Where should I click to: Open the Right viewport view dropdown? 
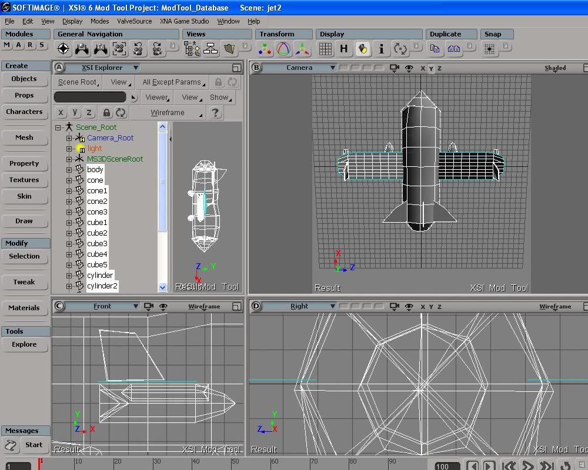point(299,306)
